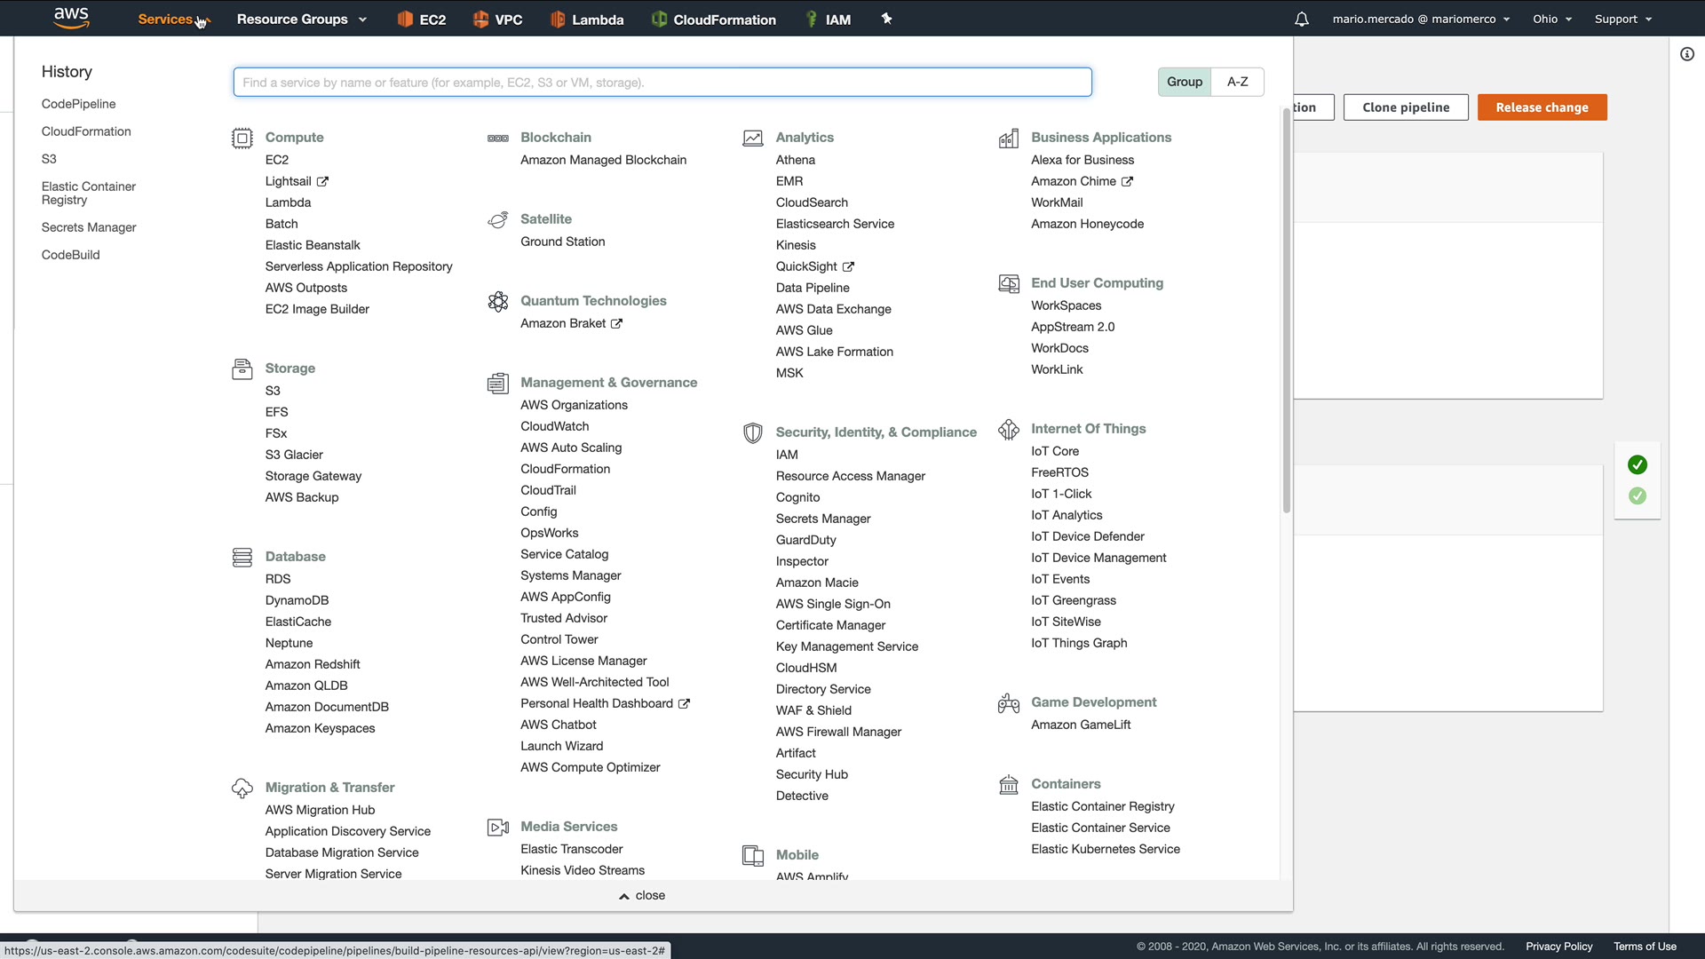Click the Game Development controller icon

coord(1008,703)
